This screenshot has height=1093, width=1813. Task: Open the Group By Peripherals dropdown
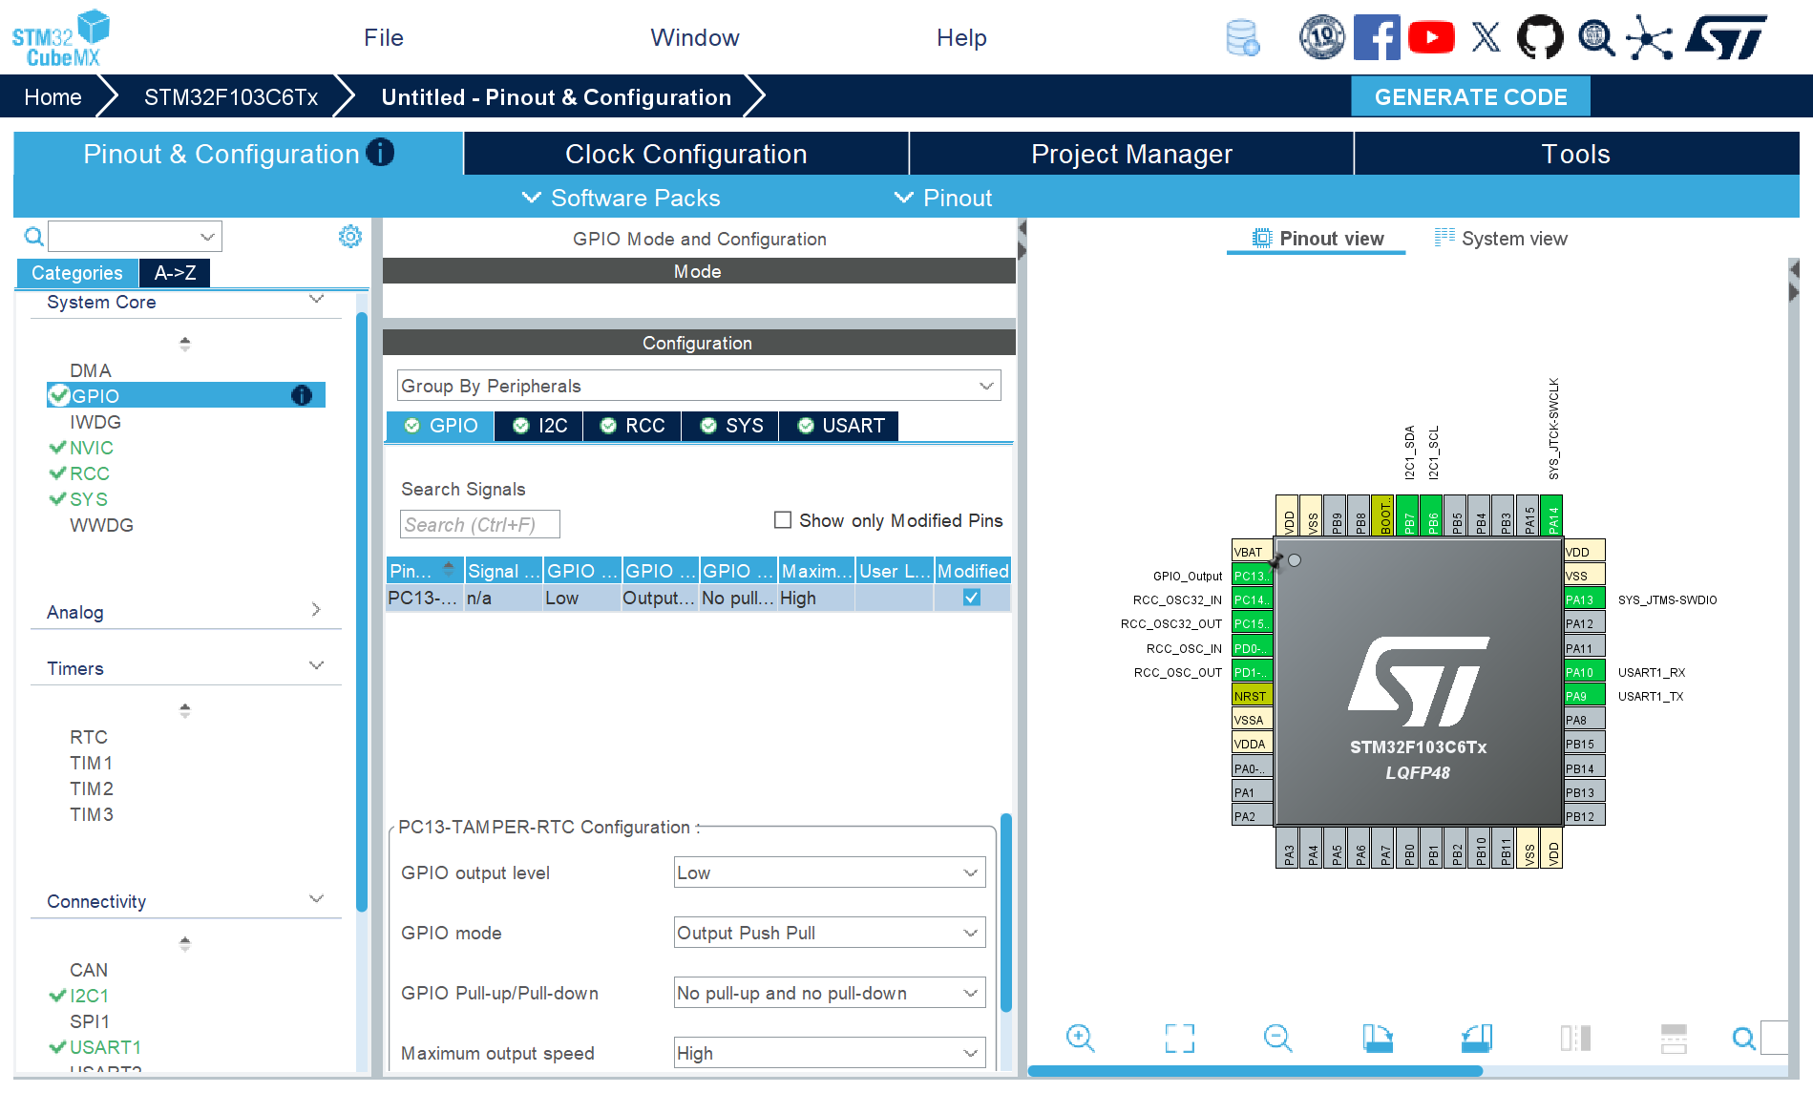pos(699,386)
